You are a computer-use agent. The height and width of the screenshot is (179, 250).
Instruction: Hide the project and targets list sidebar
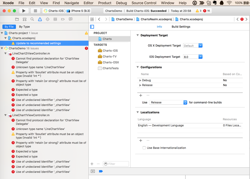(x=92, y=27)
